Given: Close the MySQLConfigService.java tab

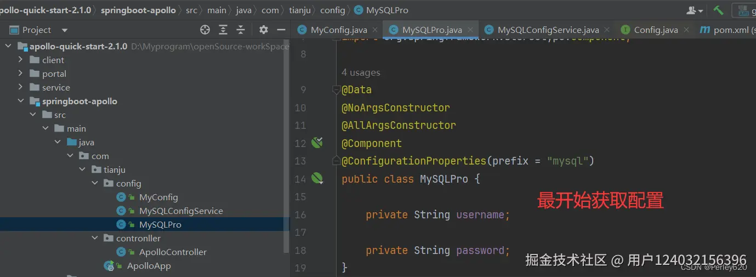Looking at the screenshot, I should 606,30.
